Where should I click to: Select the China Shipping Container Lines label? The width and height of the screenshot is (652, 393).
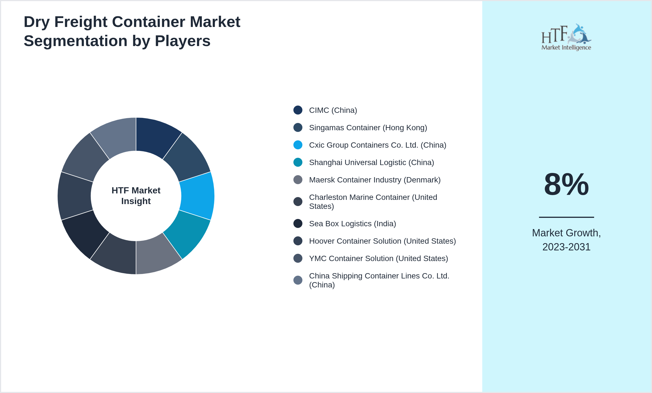pos(379,280)
